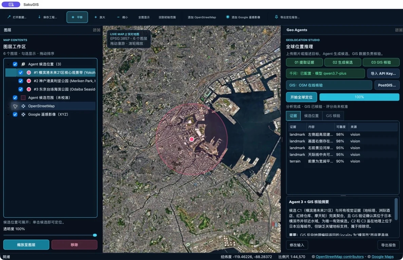Click 添加 OpenStreetMap in the toolbar
The height and width of the screenshot is (260, 403).
tap(202, 17)
